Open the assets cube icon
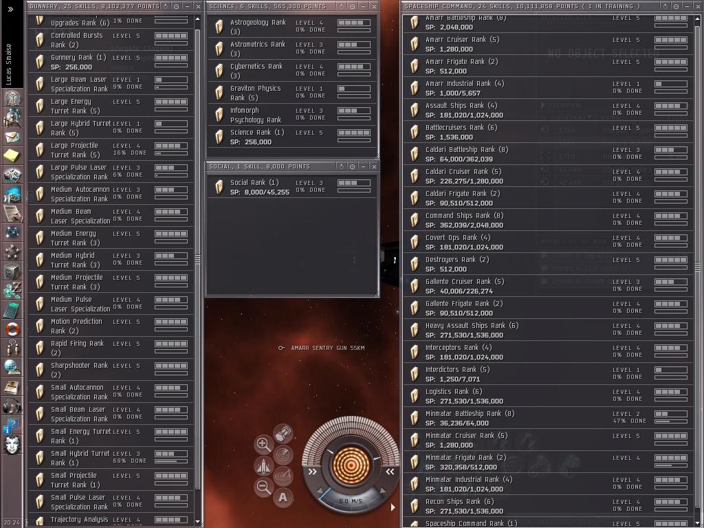 coord(12,271)
